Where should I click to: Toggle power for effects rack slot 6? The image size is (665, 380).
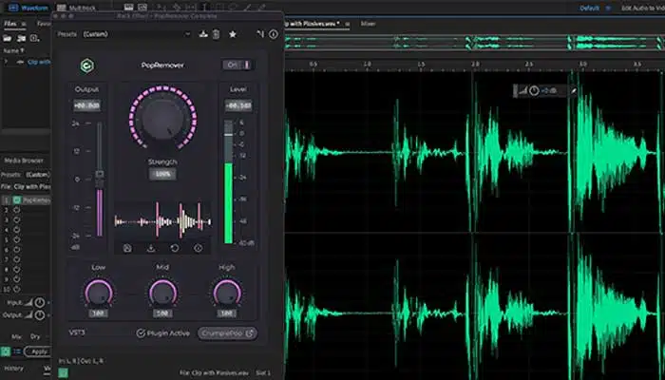coord(17,250)
